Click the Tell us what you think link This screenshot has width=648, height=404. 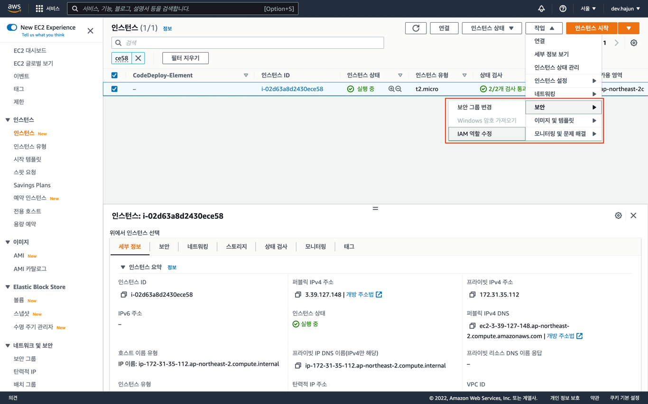(x=43, y=35)
